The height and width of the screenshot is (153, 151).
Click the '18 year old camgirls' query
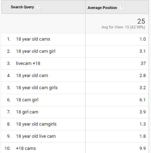point(36,124)
